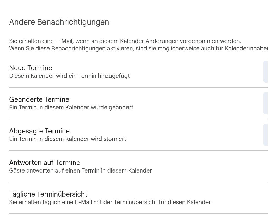Click description 'Diesem Kalender wird ein Termin hinzugefügt'
The image size is (268, 220).
click(69, 76)
